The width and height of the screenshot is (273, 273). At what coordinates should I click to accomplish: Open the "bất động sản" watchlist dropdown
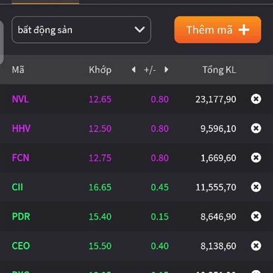(81, 30)
